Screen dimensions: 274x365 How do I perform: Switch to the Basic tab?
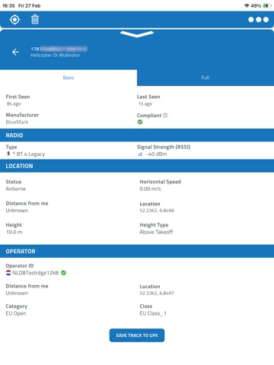click(68, 78)
